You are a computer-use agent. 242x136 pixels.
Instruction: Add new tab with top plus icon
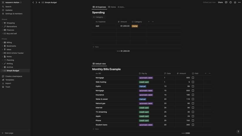click(39, 2)
